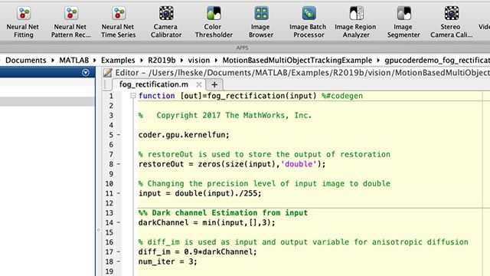The image size is (490, 276).
Task: Click 'restoreOut = zeros' code line
Action: (x=232, y=164)
